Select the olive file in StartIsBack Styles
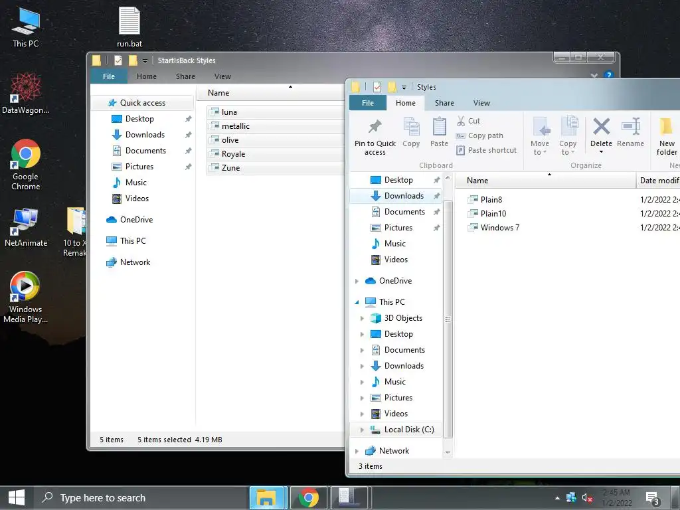Screen dimensions: 680x510 tap(275, 139)
